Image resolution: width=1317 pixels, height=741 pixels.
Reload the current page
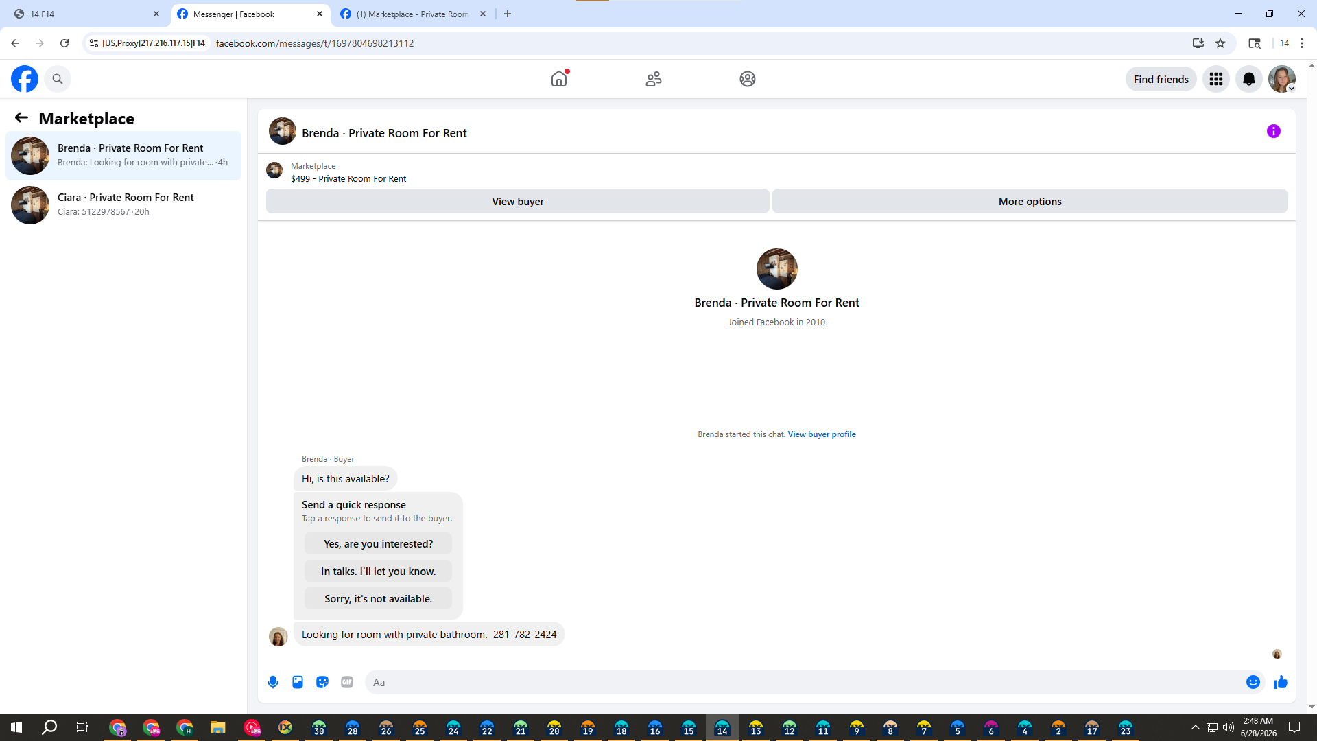64,43
